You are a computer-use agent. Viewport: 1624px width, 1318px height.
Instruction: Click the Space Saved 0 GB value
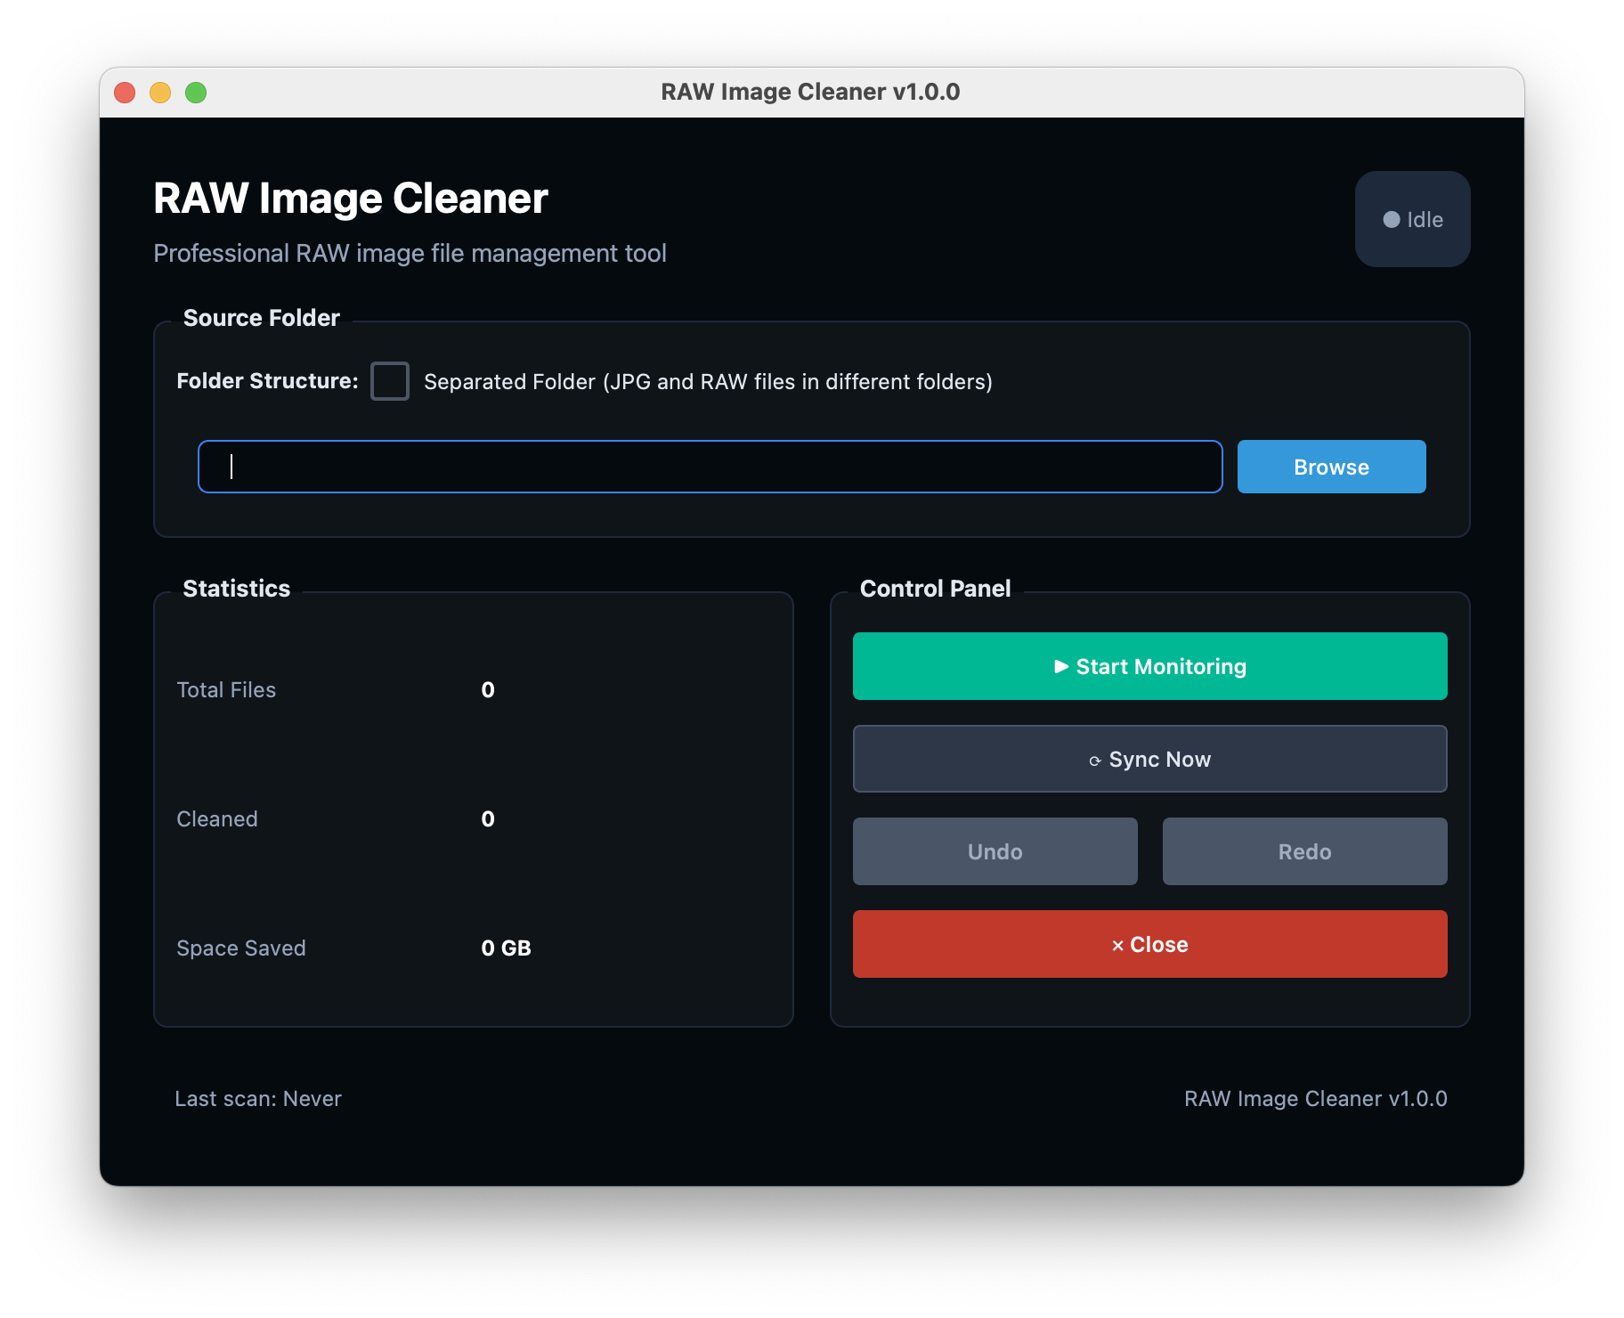click(x=506, y=948)
